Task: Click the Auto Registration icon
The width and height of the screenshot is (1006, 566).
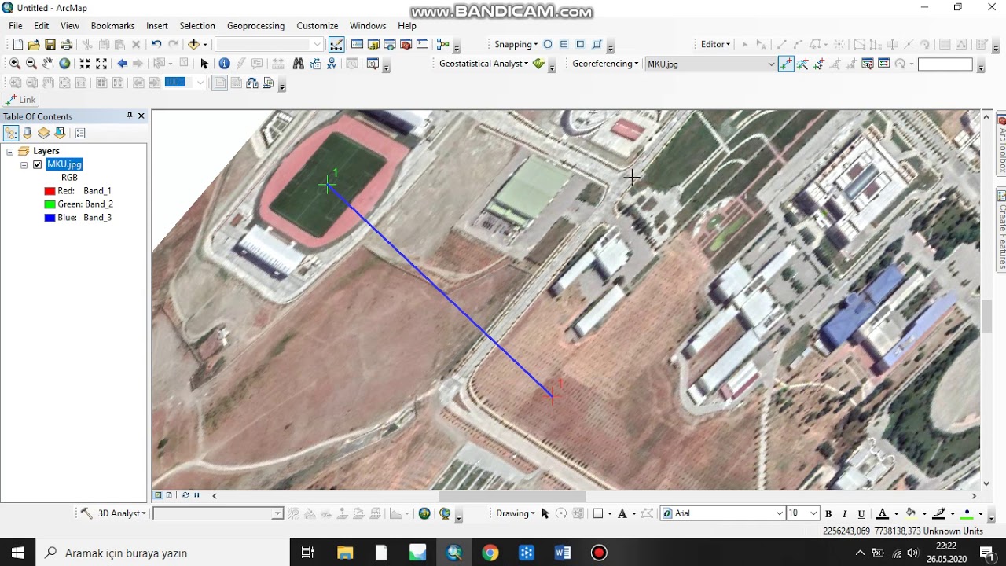Action: tap(802, 64)
